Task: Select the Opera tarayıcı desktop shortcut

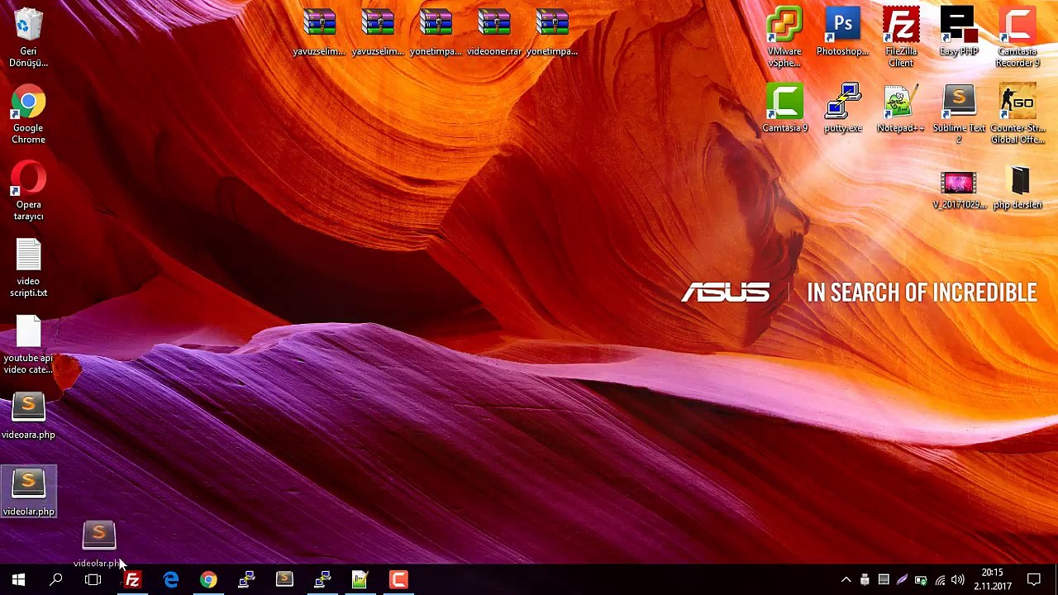Action: [28, 192]
